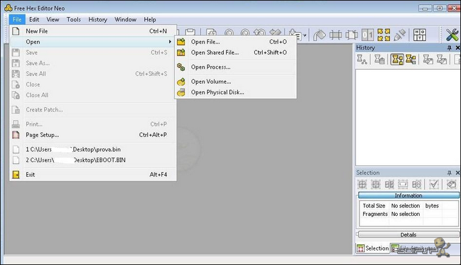Screen dimensions: 461x265
Task: Click the File menu
Action: point(17,19)
